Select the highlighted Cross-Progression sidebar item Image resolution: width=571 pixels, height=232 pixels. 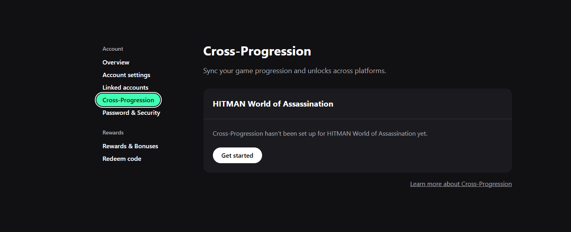pyautogui.click(x=128, y=100)
